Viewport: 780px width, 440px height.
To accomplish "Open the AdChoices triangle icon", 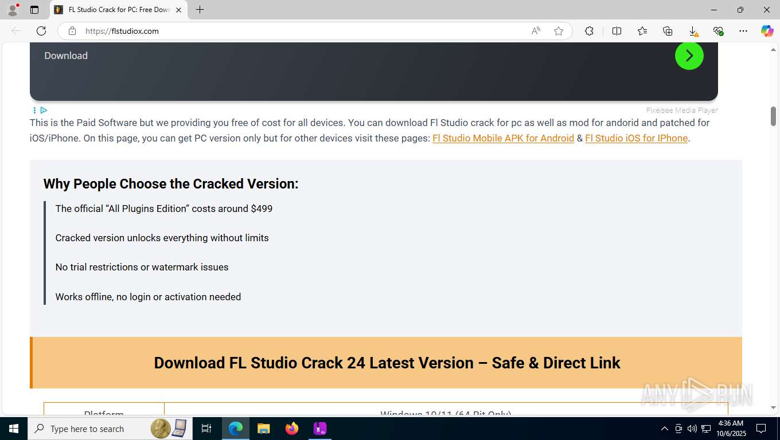I will point(44,110).
